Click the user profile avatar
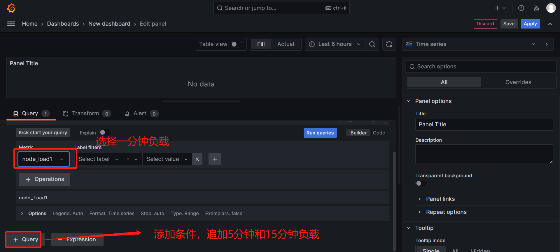Image resolution: width=560 pixels, height=252 pixels. (551, 8)
